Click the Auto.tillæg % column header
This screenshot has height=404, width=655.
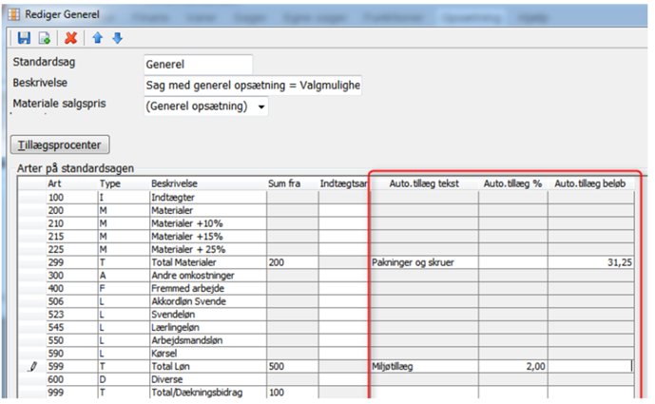[512, 183]
